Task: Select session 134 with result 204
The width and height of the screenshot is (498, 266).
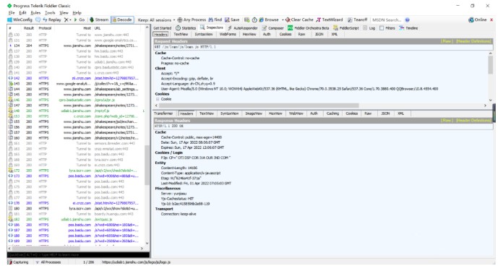Action: pyautogui.click(x=75, y=46)
